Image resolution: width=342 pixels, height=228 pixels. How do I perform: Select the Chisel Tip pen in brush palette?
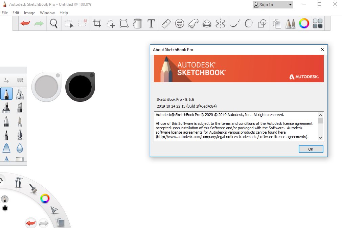point(20,108)
